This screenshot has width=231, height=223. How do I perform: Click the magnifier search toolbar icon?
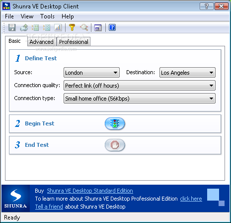tap(84, 27)
